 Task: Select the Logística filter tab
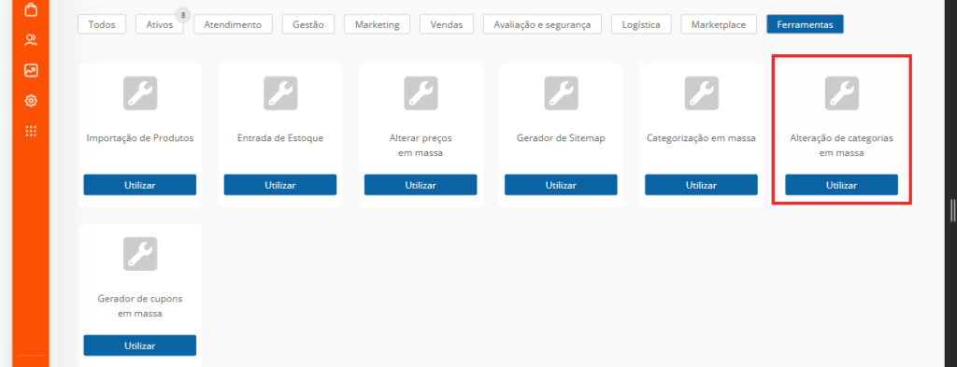[641, 24]
